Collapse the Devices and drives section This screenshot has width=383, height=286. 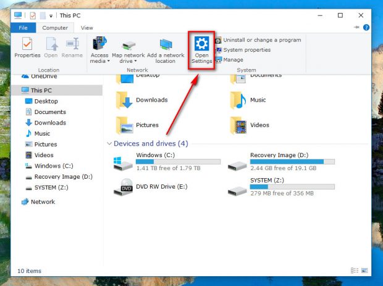click(109, 144)
